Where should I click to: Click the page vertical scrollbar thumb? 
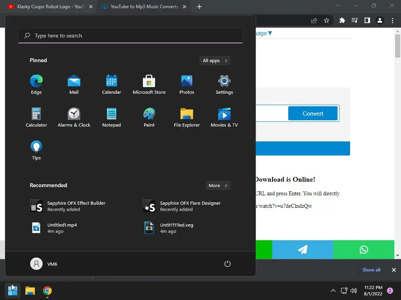(x=397, y=46)
